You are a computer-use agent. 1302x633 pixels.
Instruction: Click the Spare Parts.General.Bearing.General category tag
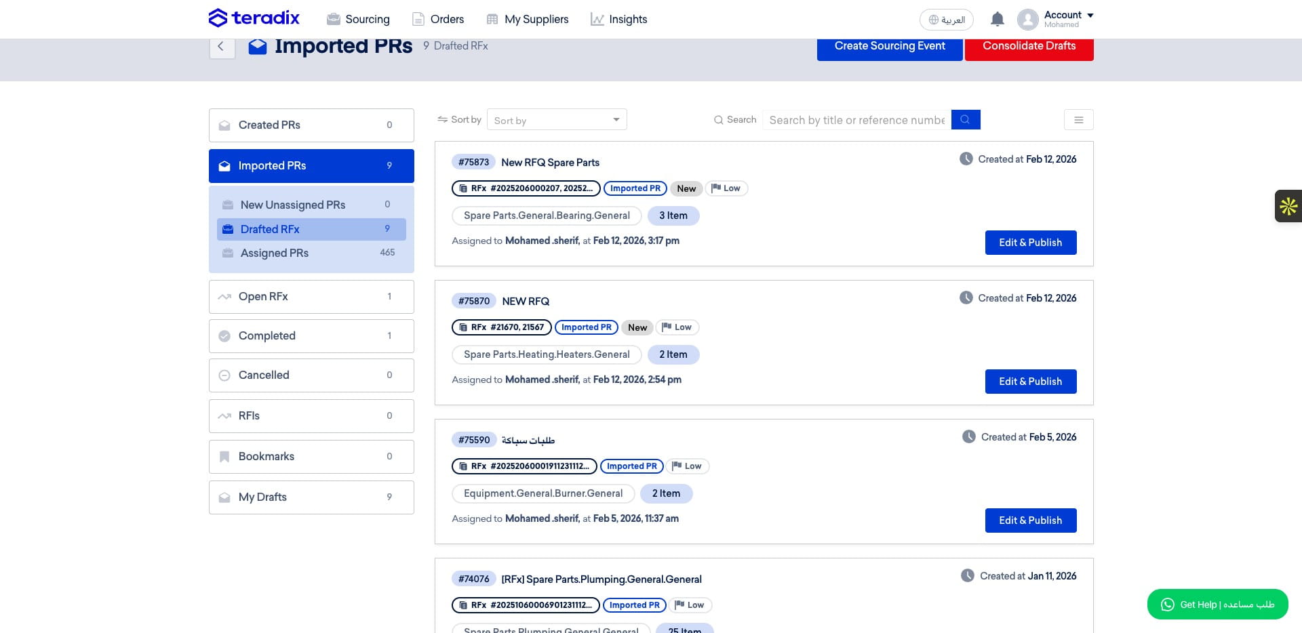[x=547, y=216]
